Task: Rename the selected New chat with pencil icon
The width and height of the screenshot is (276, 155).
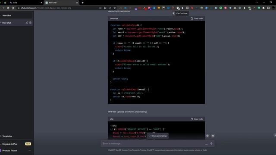Action: [27, 23]
